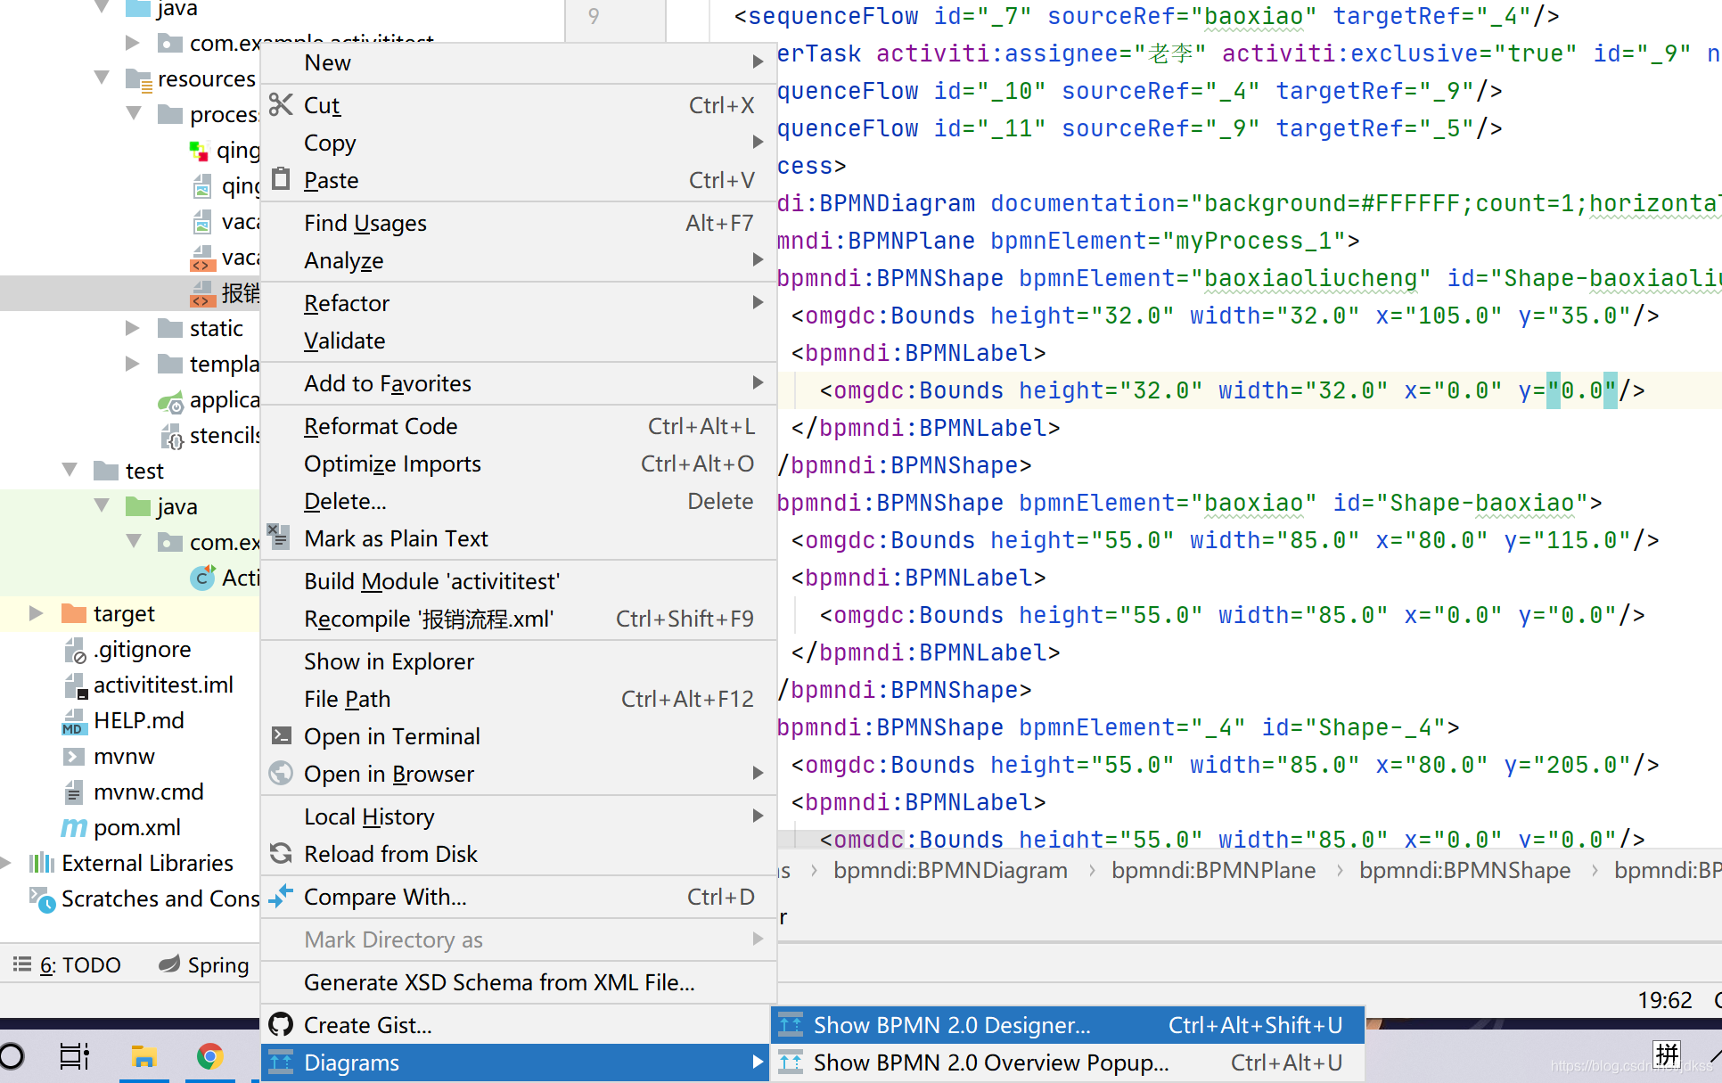Click the External Libraries icon

42,863
